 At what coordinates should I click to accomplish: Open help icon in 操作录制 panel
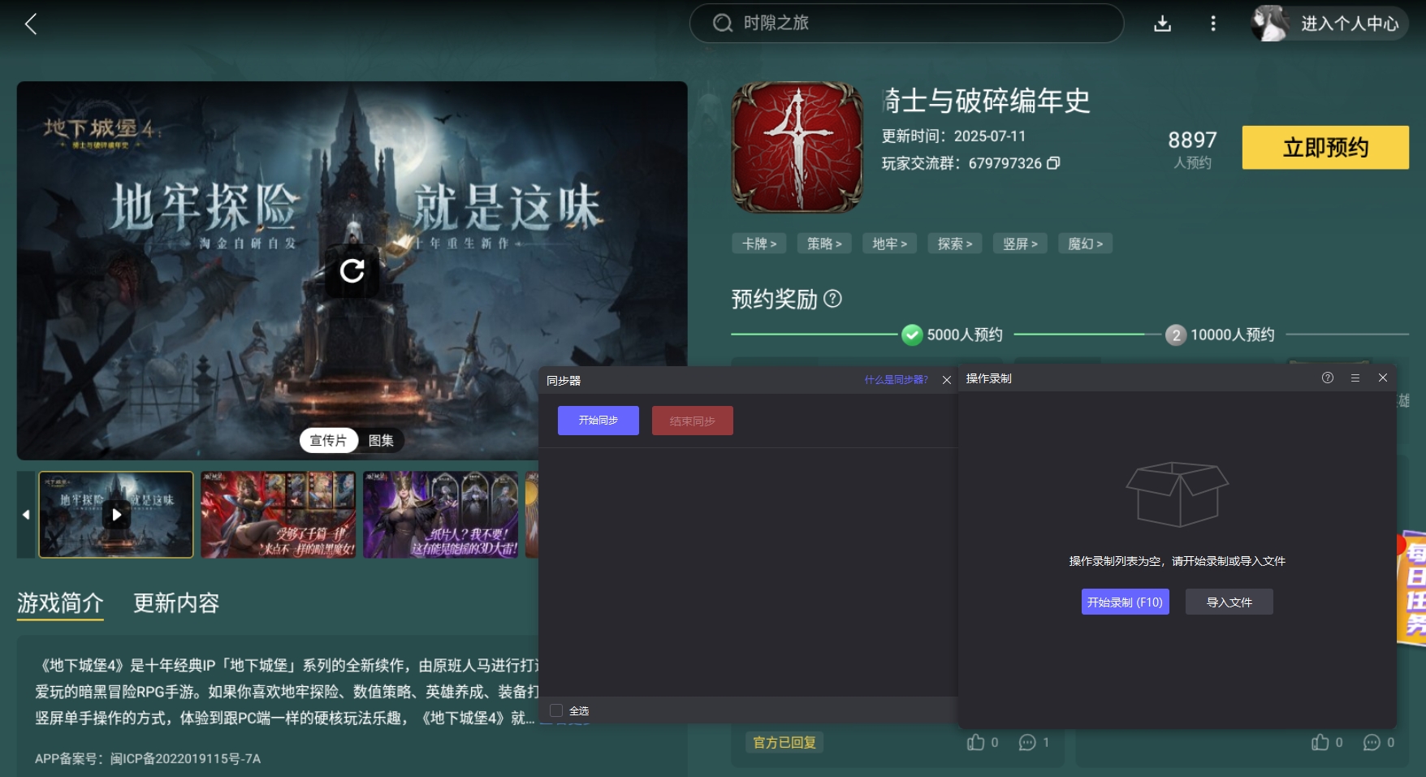point(1328,378)
